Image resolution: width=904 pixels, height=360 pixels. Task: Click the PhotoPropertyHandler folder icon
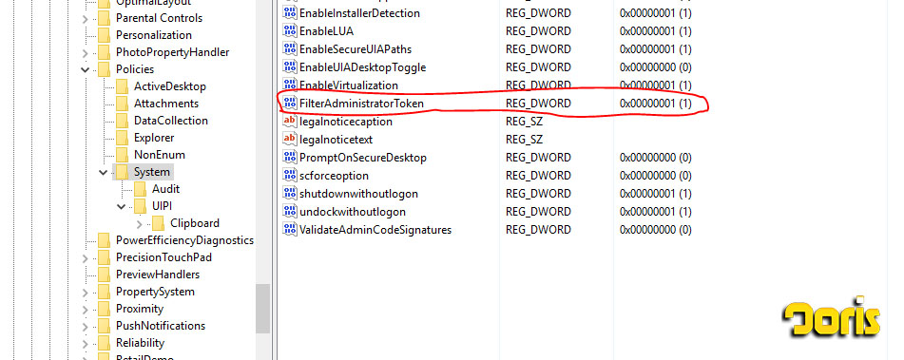click(104, 52)
